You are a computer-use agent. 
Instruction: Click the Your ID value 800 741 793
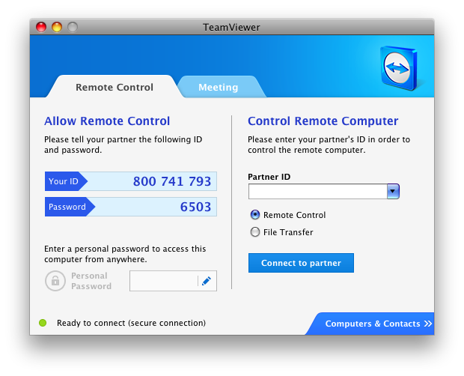[x=172, y=181]
